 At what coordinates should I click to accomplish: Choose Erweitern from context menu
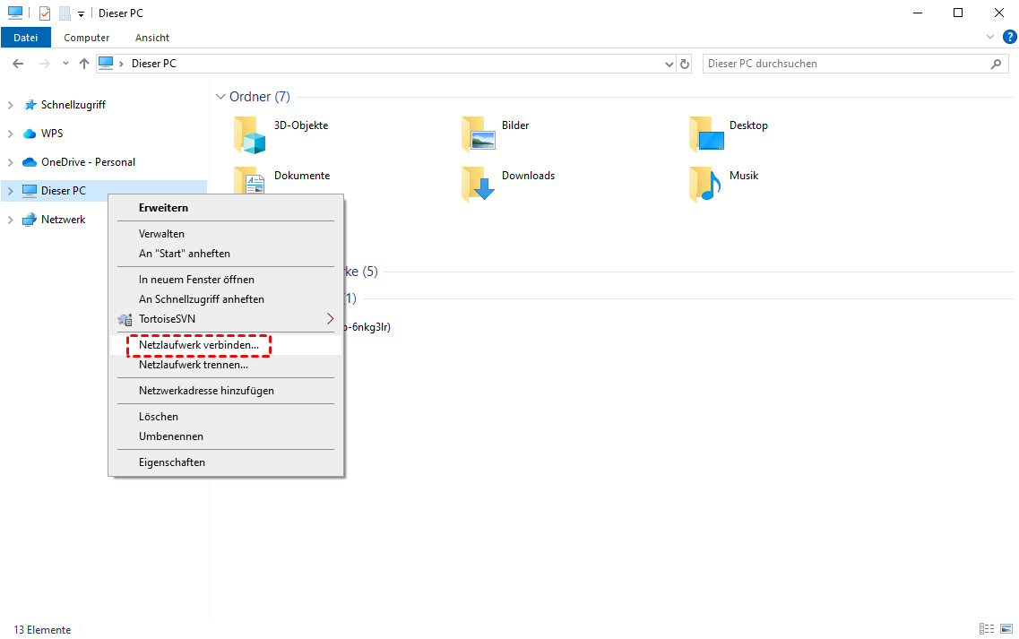point(226,208)
